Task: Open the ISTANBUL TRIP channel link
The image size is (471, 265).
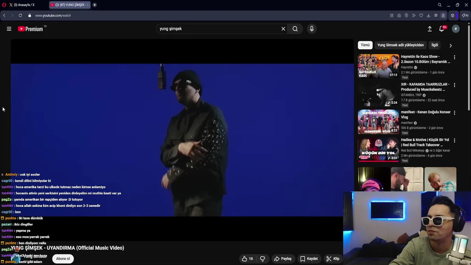Action: click(411, 95)
